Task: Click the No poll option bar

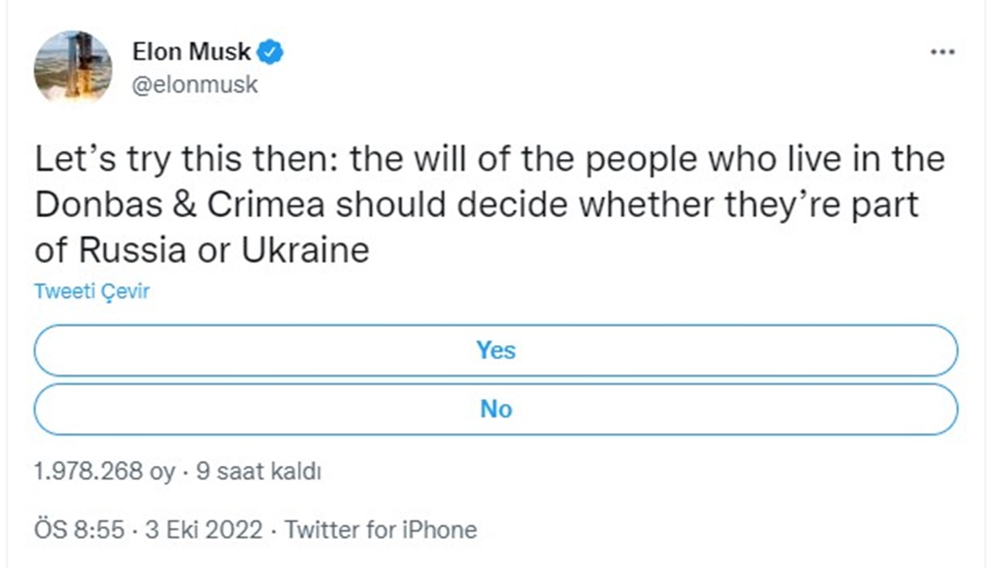Action: (496, 409)
